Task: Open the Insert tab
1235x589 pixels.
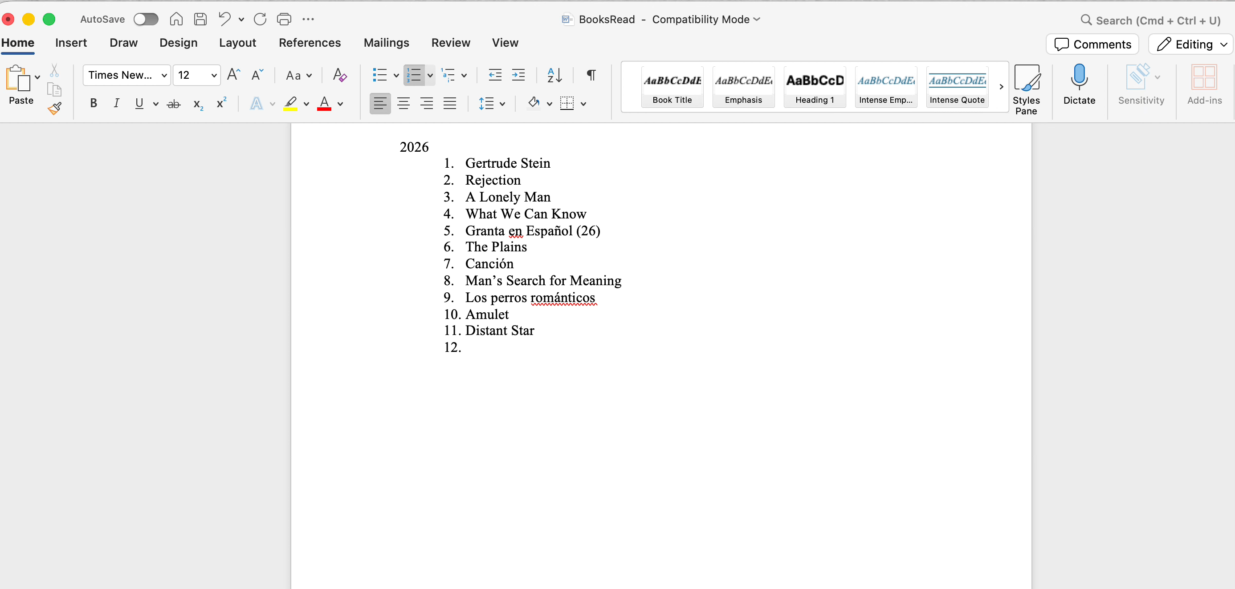Action: pyautogui.click(x=71, y=43)
